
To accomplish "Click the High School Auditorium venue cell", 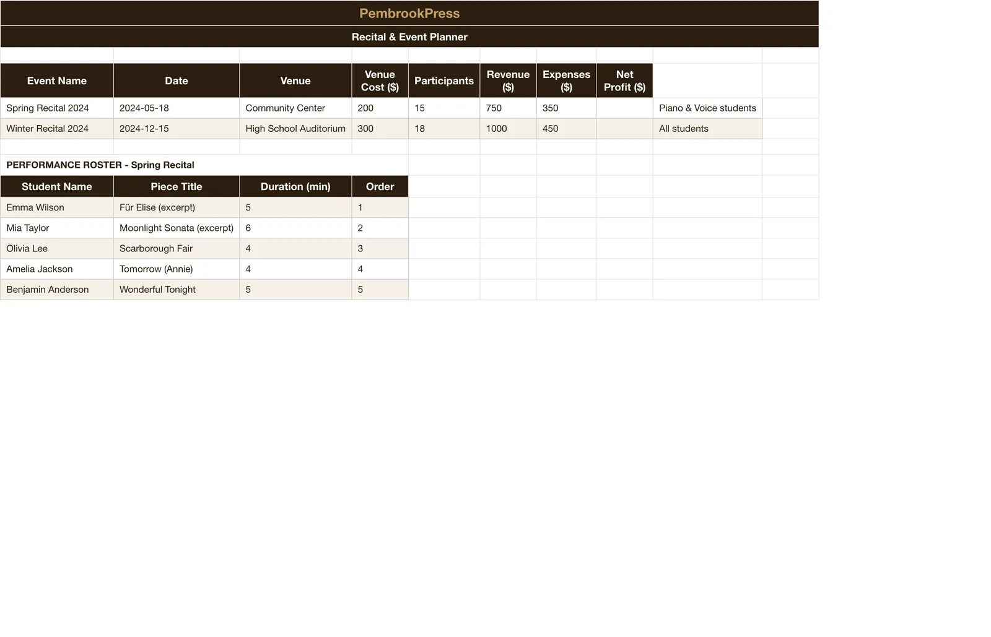I will tap(295, 128).
